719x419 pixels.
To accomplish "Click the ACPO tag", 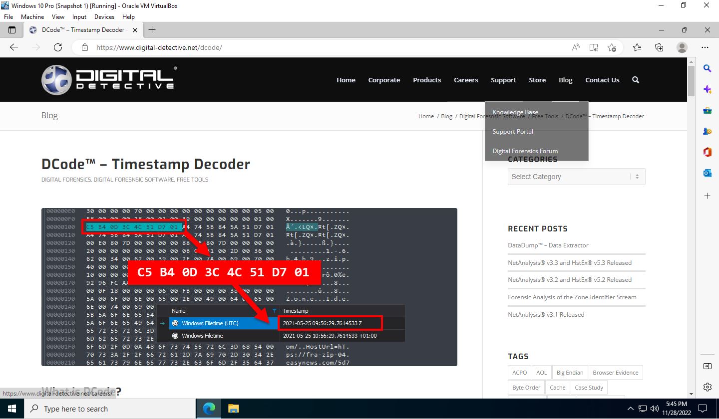I will [x=520, y=373].
